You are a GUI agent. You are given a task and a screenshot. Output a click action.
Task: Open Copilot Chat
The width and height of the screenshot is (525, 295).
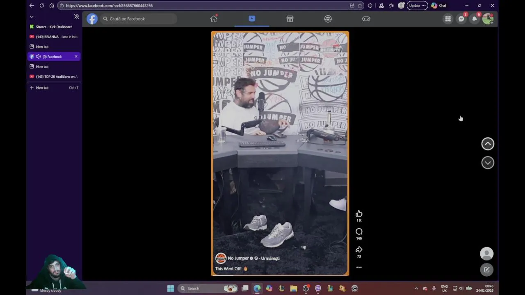tap(438, 6)
